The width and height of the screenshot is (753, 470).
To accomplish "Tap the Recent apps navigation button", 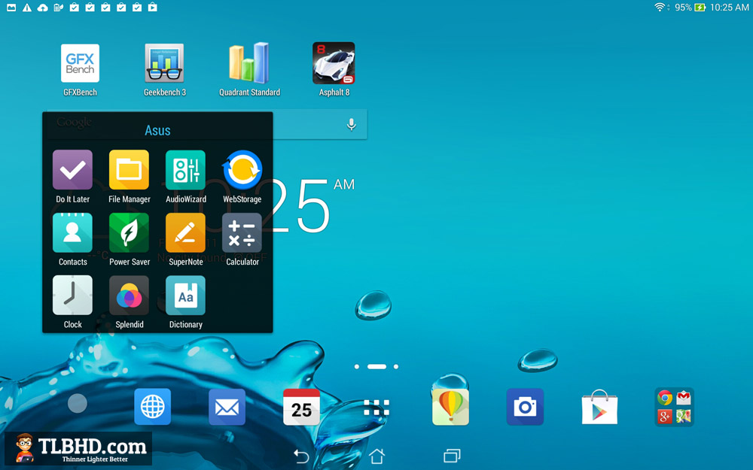I will pos(452,456).
